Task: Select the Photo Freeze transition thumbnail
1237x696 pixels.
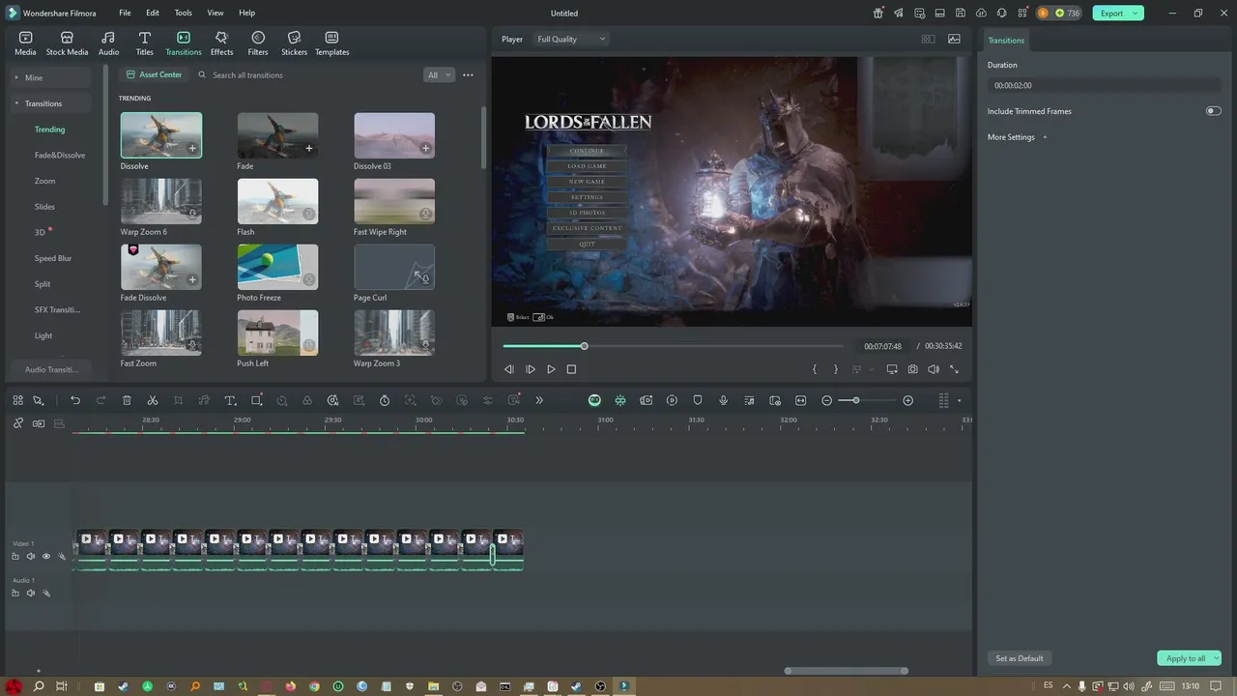Action: point(277,267)
